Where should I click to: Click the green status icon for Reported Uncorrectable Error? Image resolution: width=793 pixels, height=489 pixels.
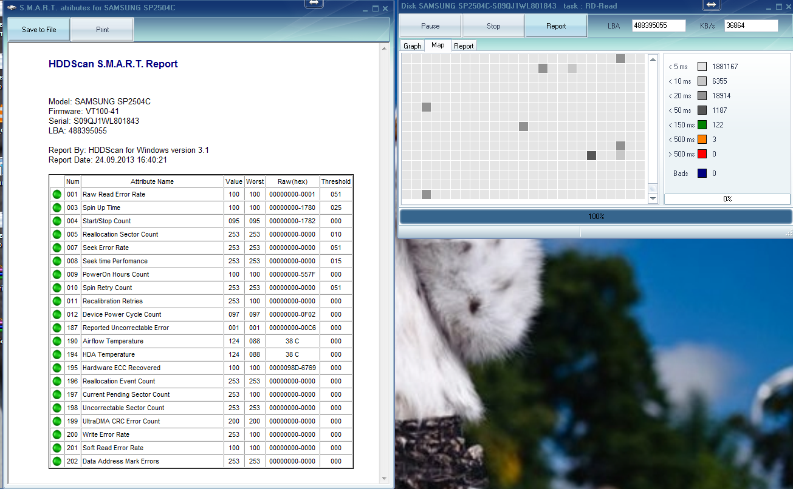point(57,328)
